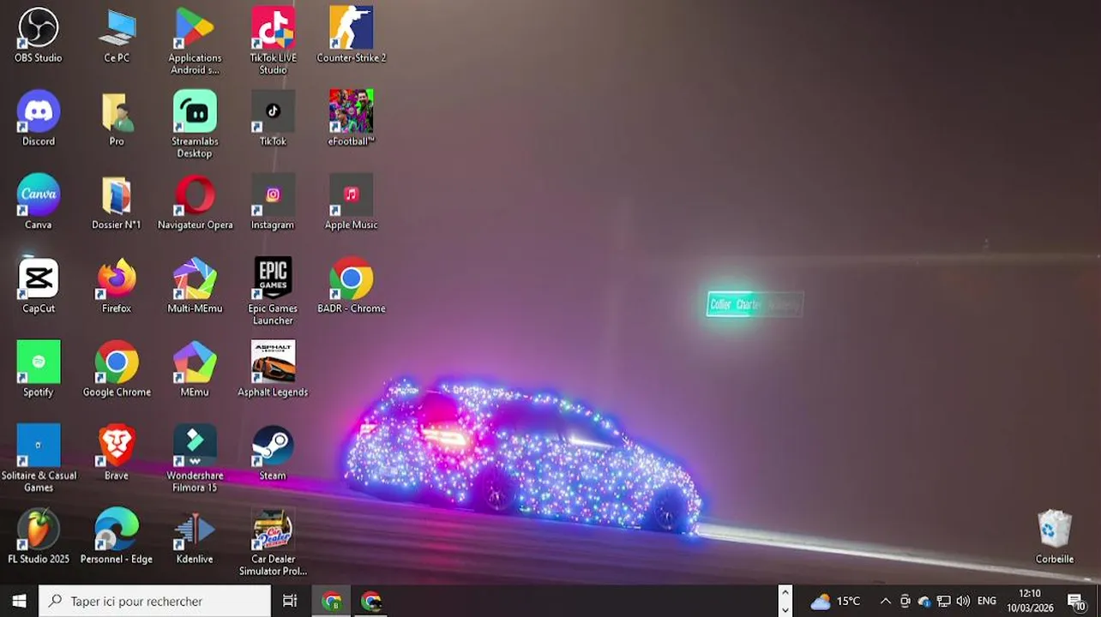Open OBS Studio desktop shortcut
The height and width of the screenshot is (617, 1101).
(x=39, y=35)
